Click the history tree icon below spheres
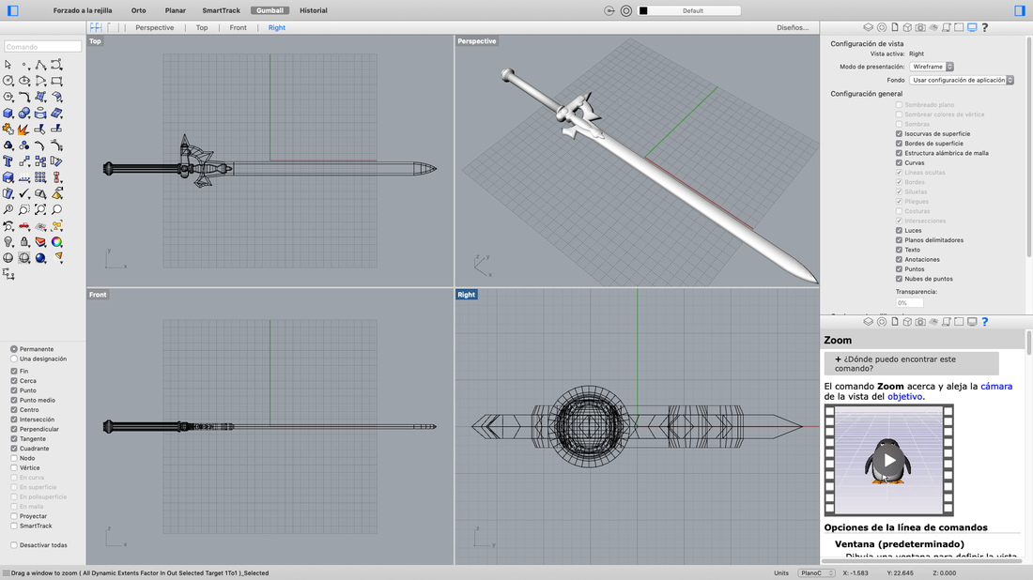The height and width of the screenshot is (580, 1033). 8,274
